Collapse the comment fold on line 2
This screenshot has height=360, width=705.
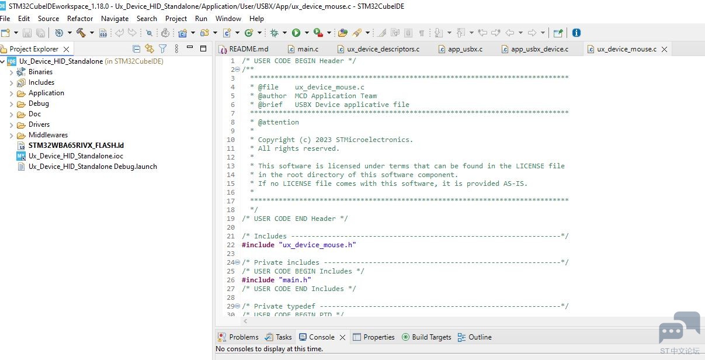pyautogui.click(x=237, y=70)
